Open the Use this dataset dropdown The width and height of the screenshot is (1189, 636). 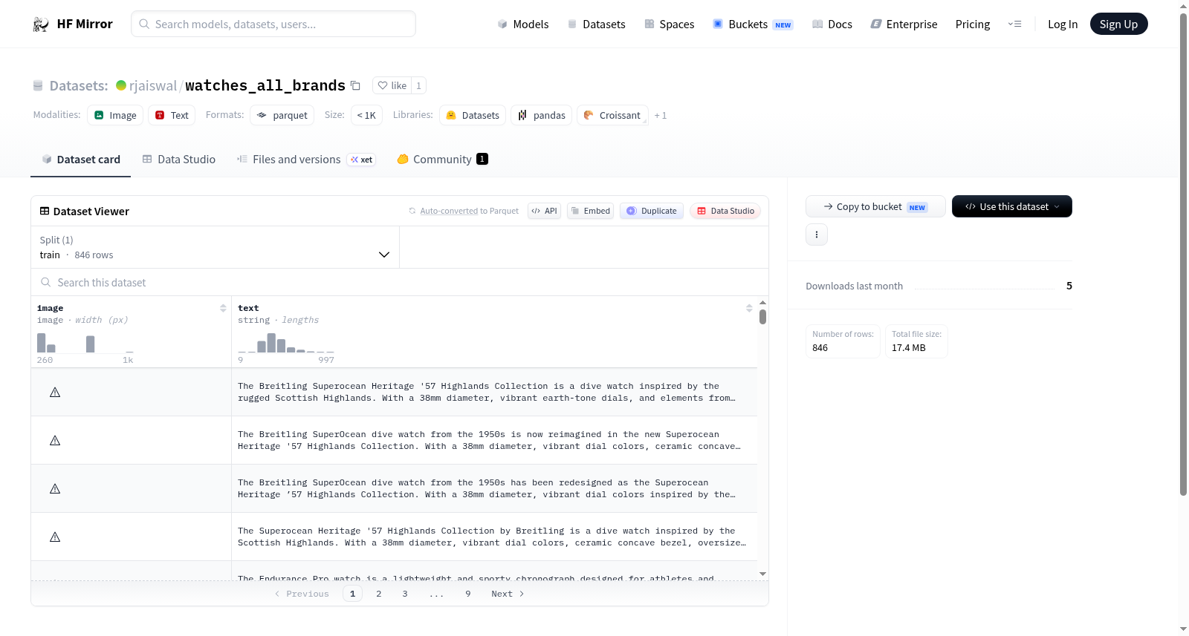click(x=1011, y=206)
